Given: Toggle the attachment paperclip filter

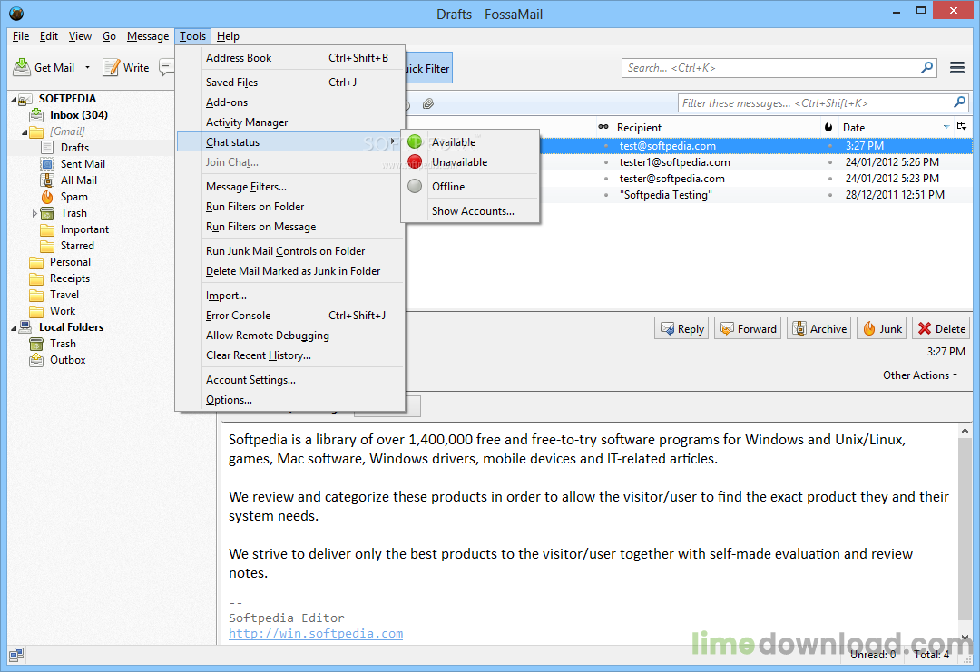Looking at the screenshot, I should tap(428, 103).
